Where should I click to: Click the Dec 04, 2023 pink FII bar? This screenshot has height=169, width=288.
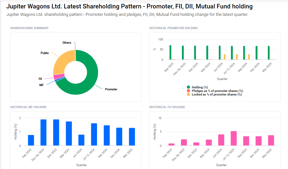pos(184,142)
